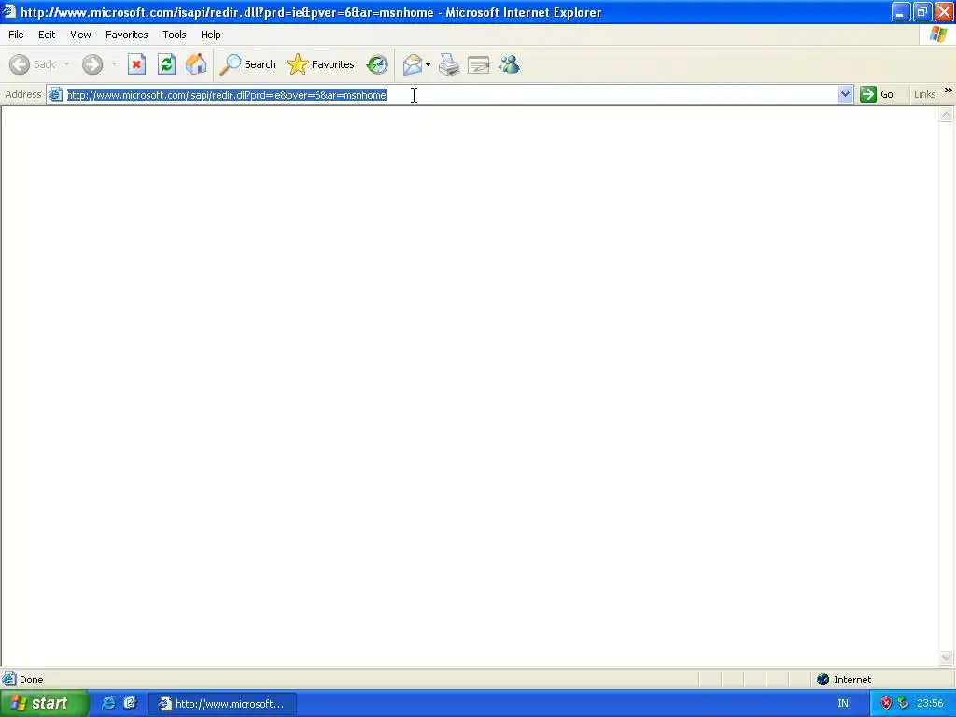956x717 pixels.
Task: Open the History pane icon
Action: coord(377,64)
